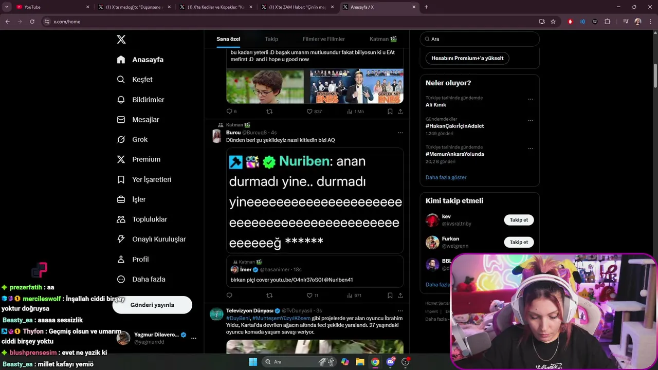Viewport: 658px width, 370px height.
Task: Bookmark this page with star icon
Action: coord(553,22)
